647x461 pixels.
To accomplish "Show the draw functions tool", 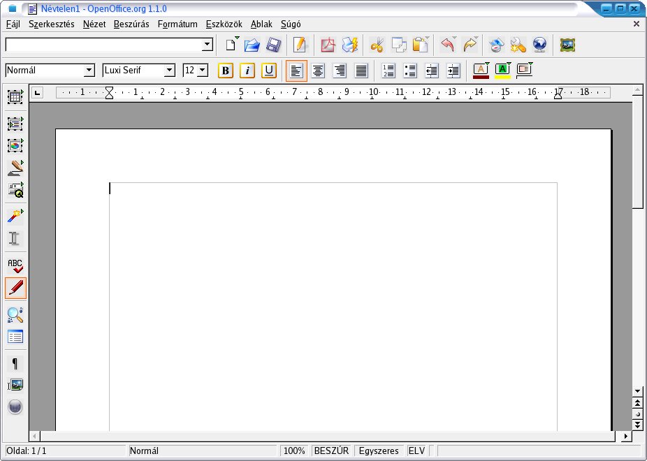I will pyautogui.click(x=15, y=168).
